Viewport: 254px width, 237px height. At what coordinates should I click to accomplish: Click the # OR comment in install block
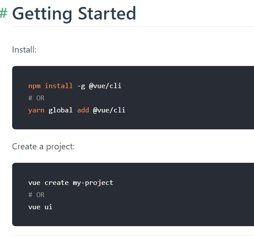click(36, 98)
